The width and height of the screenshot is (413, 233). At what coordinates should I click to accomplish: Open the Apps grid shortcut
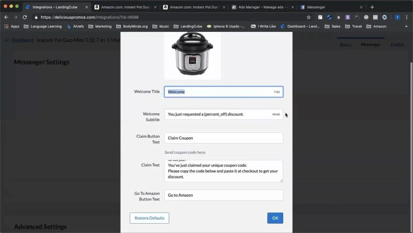12,26
